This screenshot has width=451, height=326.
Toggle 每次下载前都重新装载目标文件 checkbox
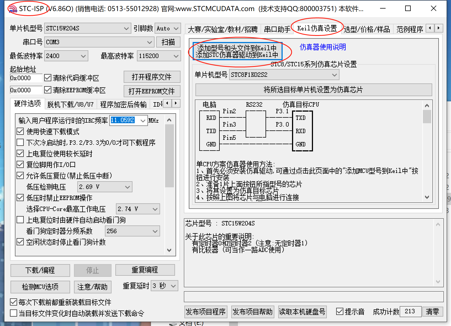click(13, 302)
